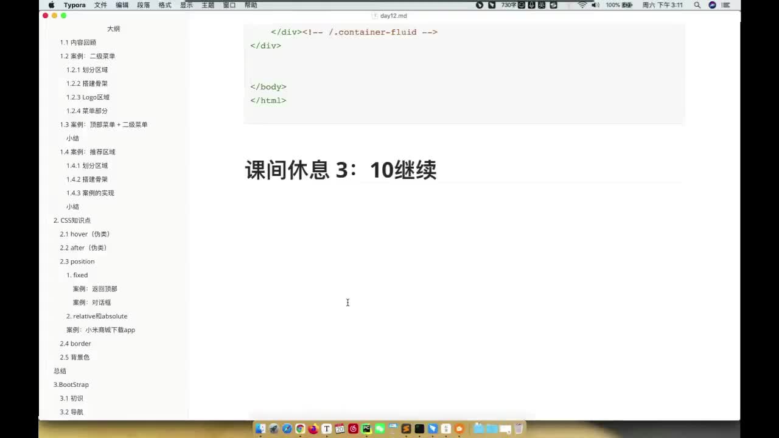Open NetEase Music red dock icon

click(353, 429)
